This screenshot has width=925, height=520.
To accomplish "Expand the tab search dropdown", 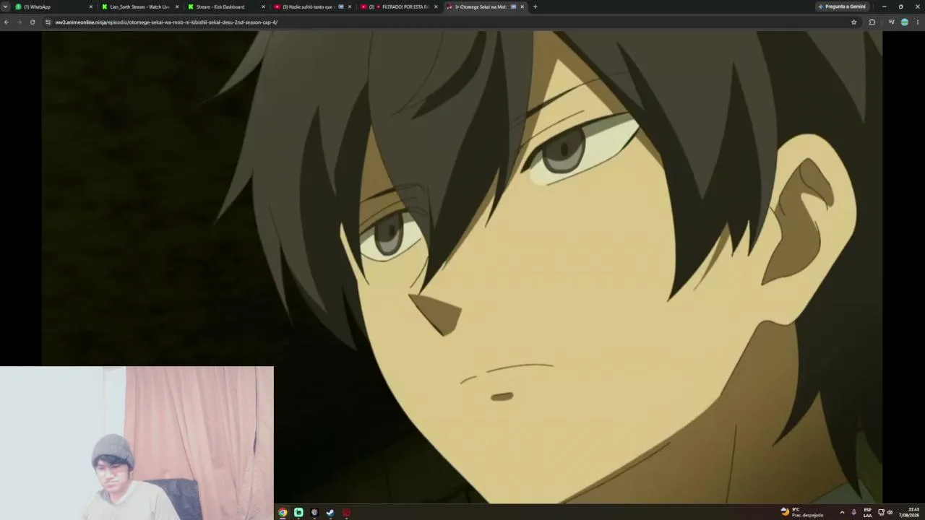I will click(6, 6).
